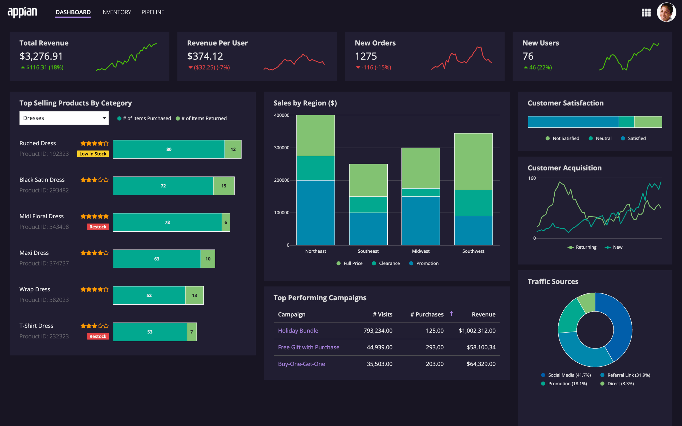Switch to the Pipeline tab
Screen dimensions: 682x426
(153, 12)
